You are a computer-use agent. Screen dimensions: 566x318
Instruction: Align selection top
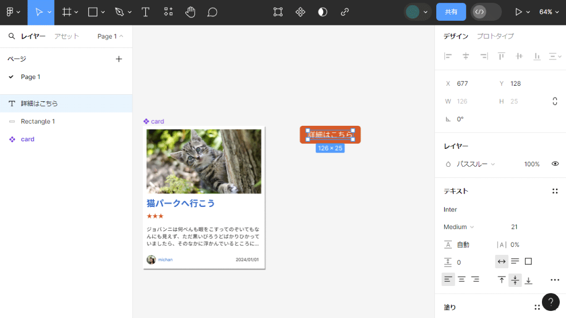coord(501,56)
